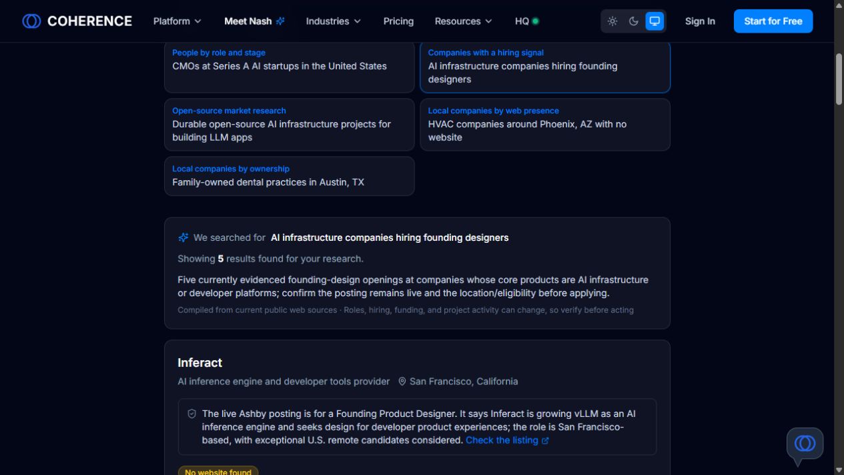The width and height of the screenshot is (844, 475).
Task: Click the Sign In link
Action: (700, 21)
